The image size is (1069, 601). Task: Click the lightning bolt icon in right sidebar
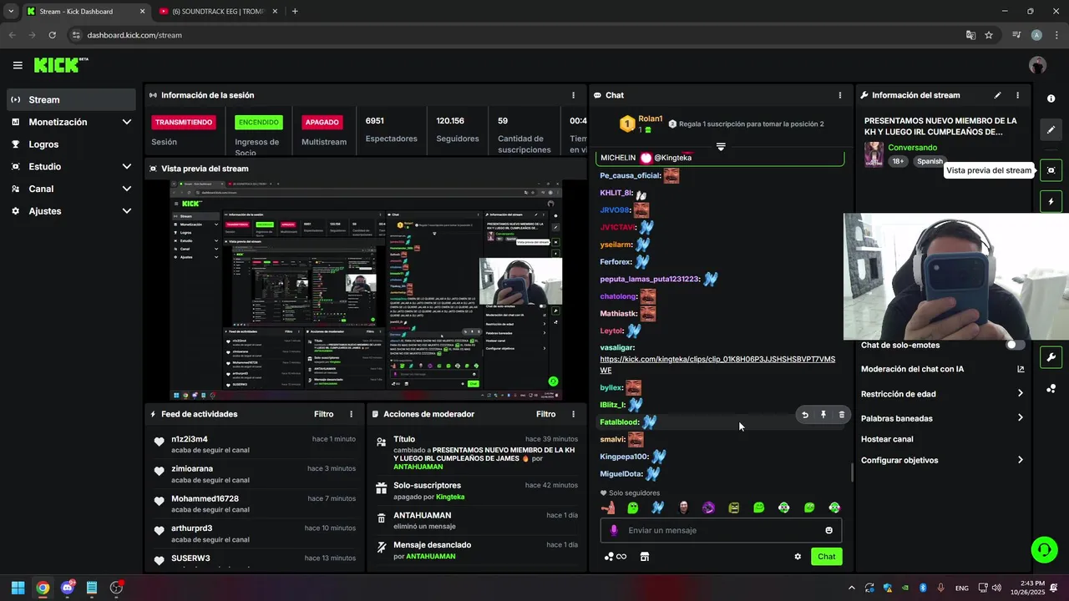click(x=1051, y=201)
